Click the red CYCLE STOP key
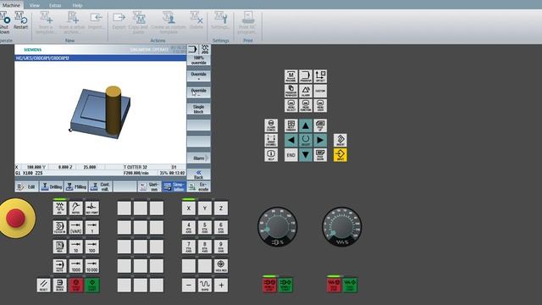The image size is (542, 305). pyautogui.click(x=75, y=285)
